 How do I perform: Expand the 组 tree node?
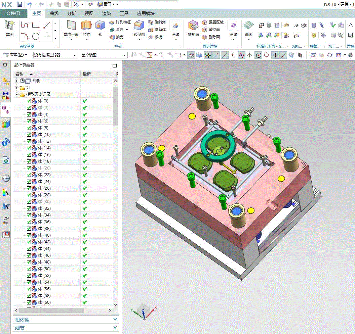click(x=16, y=88)
